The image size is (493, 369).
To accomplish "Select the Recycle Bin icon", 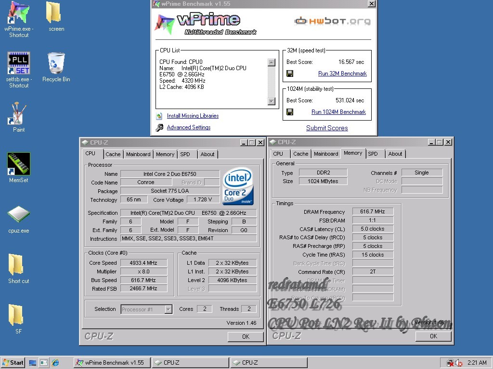I will (56, 63).
